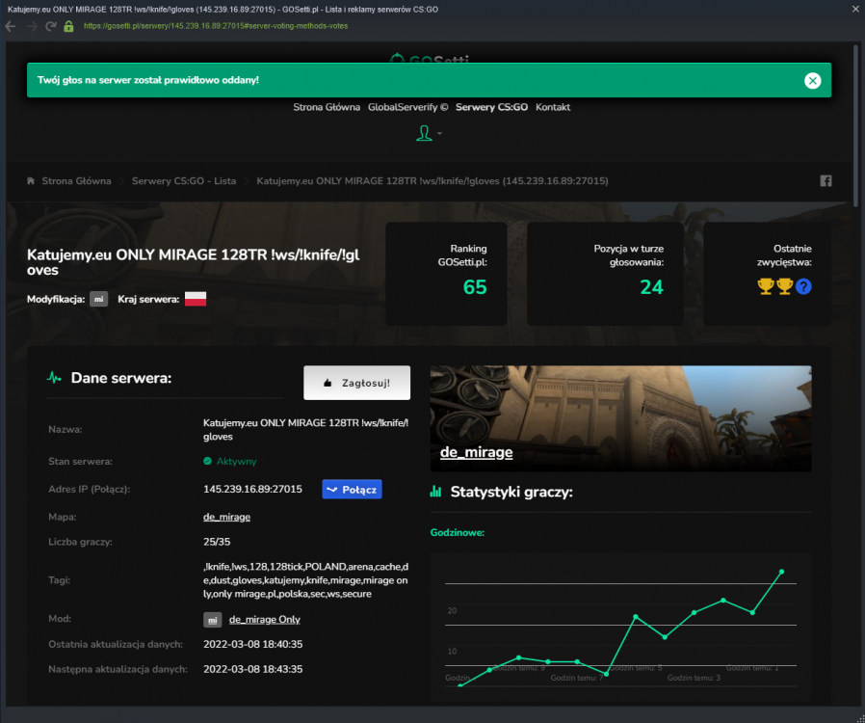The height and width of the screenshot is (723, 865).
Task: Connect with the blue Połącz button
Action: (x=352, y=489)
